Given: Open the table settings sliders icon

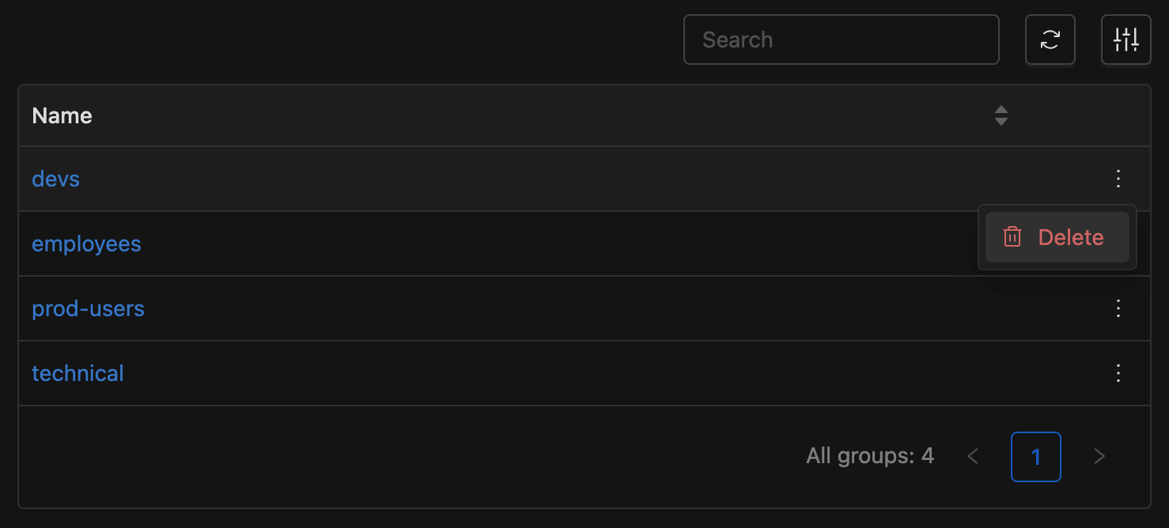Looking at the screenshot, I should (x=1125, y=40).
